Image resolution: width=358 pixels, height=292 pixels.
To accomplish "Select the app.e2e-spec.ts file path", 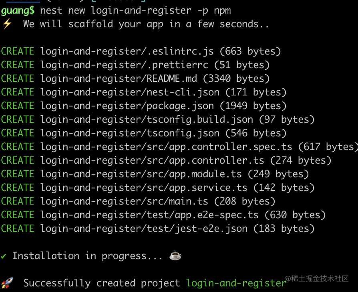I will pos(149,215).
